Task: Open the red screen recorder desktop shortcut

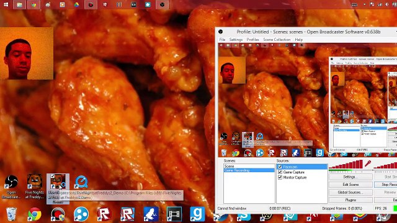Action: click(58, 214)
